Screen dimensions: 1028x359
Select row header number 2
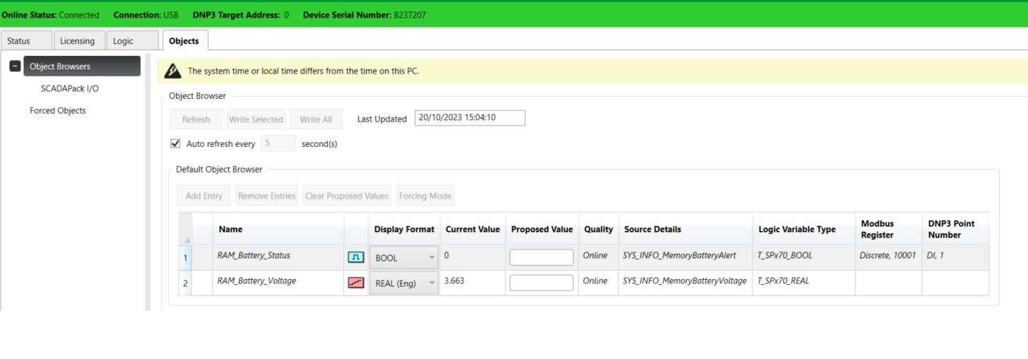[x=185, y=283]
